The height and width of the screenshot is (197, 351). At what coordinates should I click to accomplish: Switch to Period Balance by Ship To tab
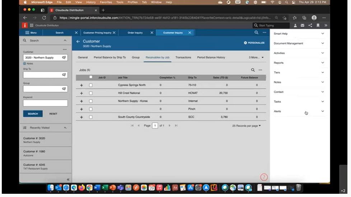[x=110, y=57]
